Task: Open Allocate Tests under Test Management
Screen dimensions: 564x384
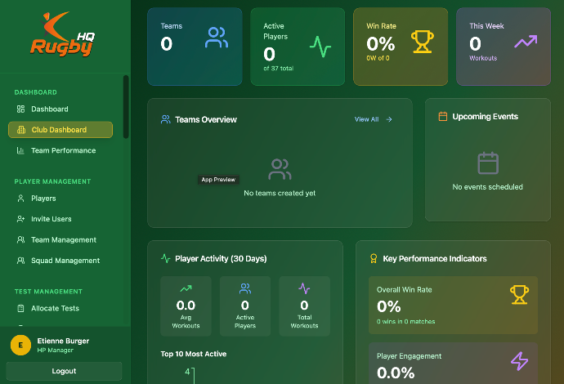Action: pos(56,308)
